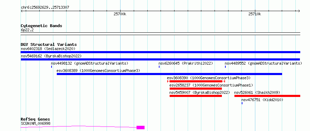Click the nsv6402318 (Sedlazeck2020) blue variant bar
Viewport: 310px width, 131px height.
(160, 52)
